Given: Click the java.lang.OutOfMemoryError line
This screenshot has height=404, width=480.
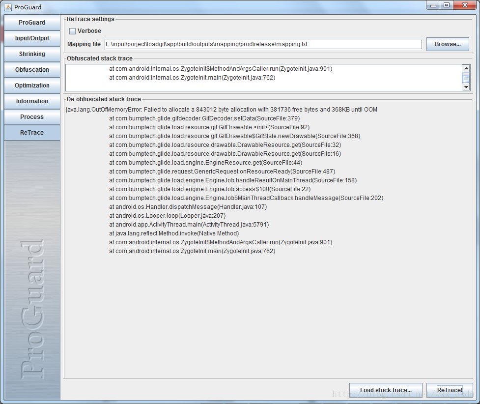Looking at the screenshot, I should click(221, 110).
